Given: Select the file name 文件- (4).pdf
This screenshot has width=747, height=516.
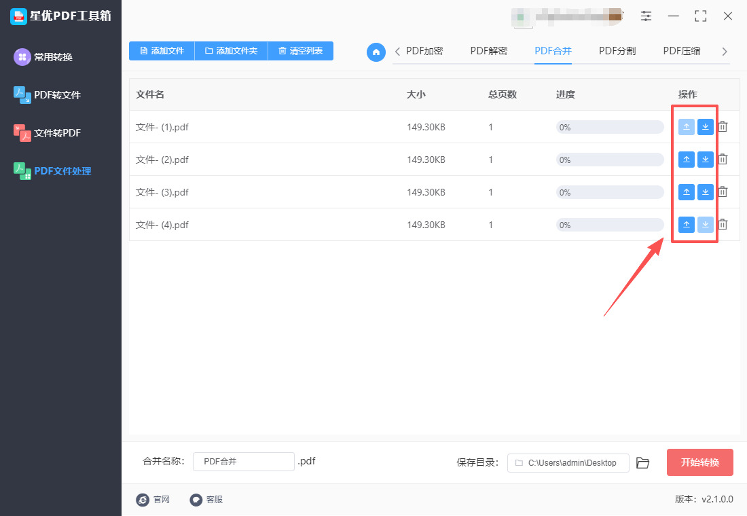Looking at the screenshot, I should point(162,225).
